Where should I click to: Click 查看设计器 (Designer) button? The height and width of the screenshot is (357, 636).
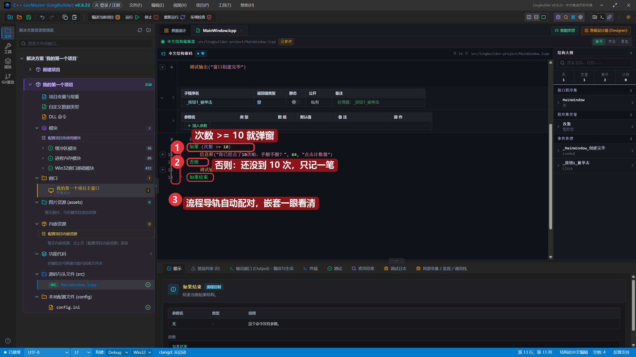606,30
